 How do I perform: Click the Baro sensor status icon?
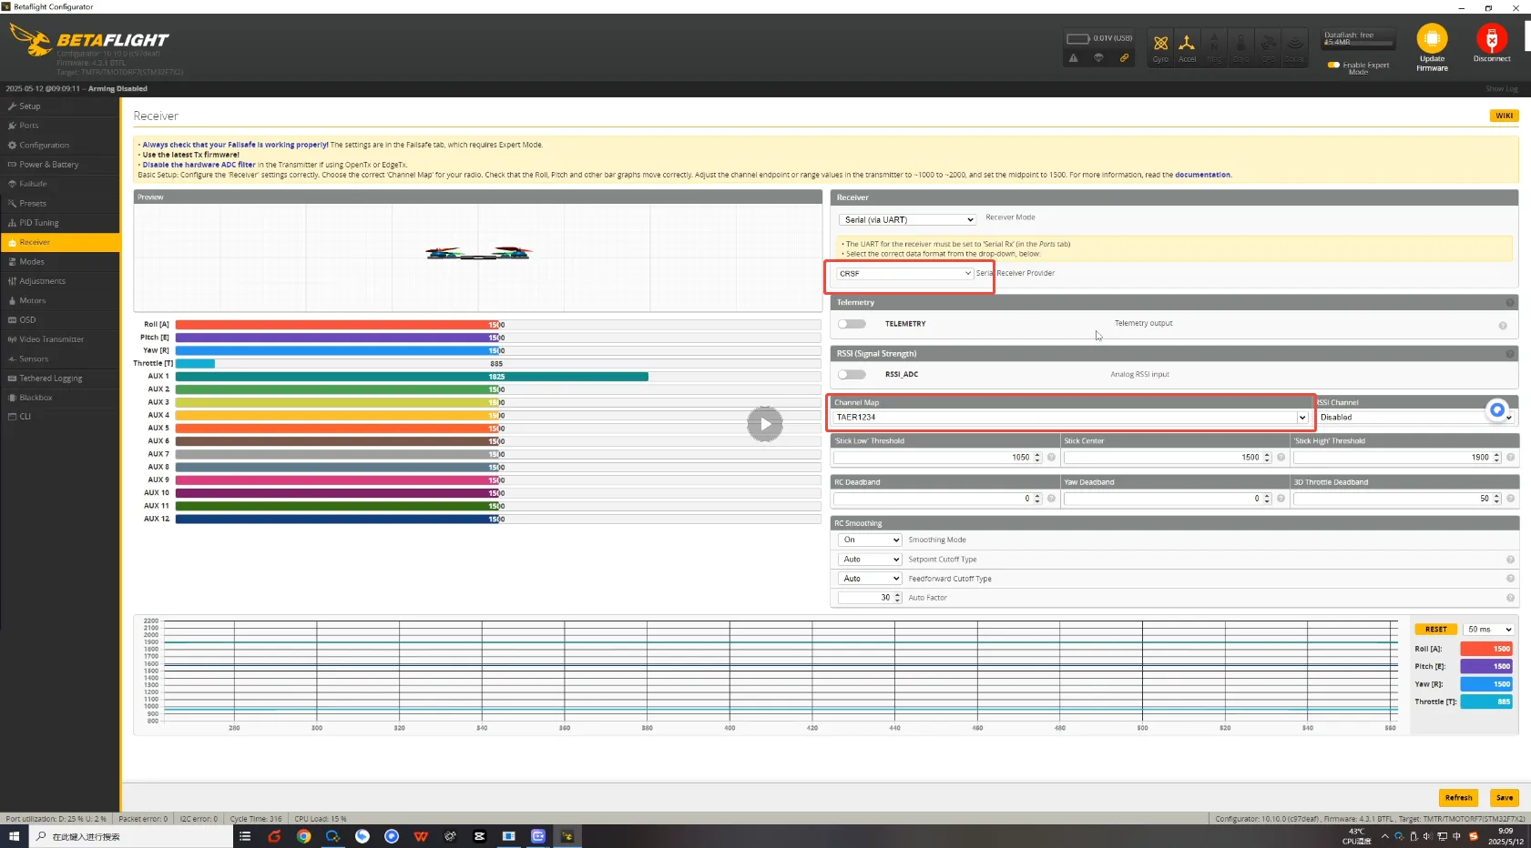[x=1240, y=47]
